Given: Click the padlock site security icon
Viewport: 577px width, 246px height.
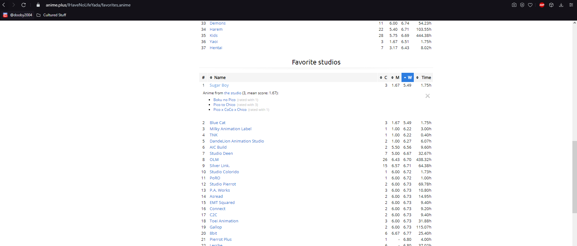Looking at the screenshot, I should 38,5.
